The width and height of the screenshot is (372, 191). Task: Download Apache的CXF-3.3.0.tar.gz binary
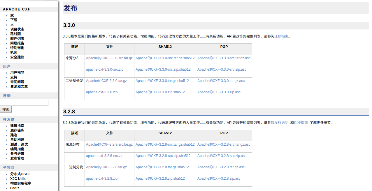coord(106,81)
